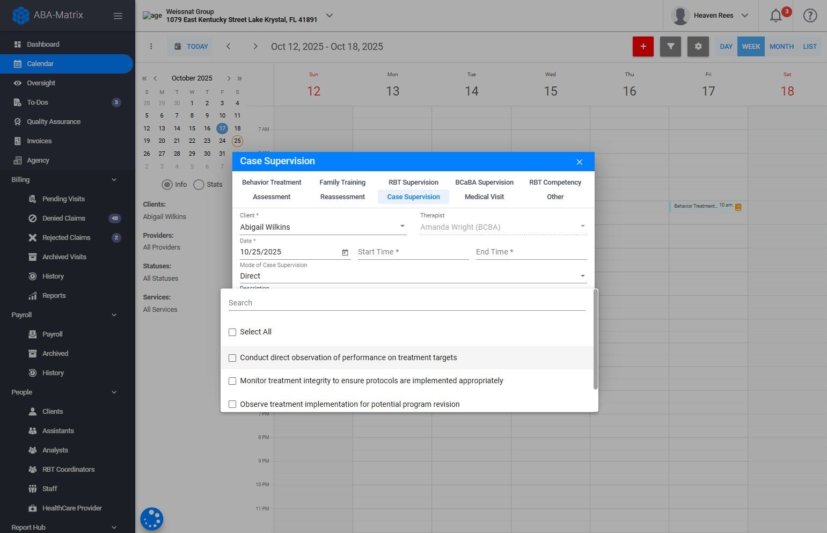
Task: Click the red add event plus button
Action: point(643,47)
